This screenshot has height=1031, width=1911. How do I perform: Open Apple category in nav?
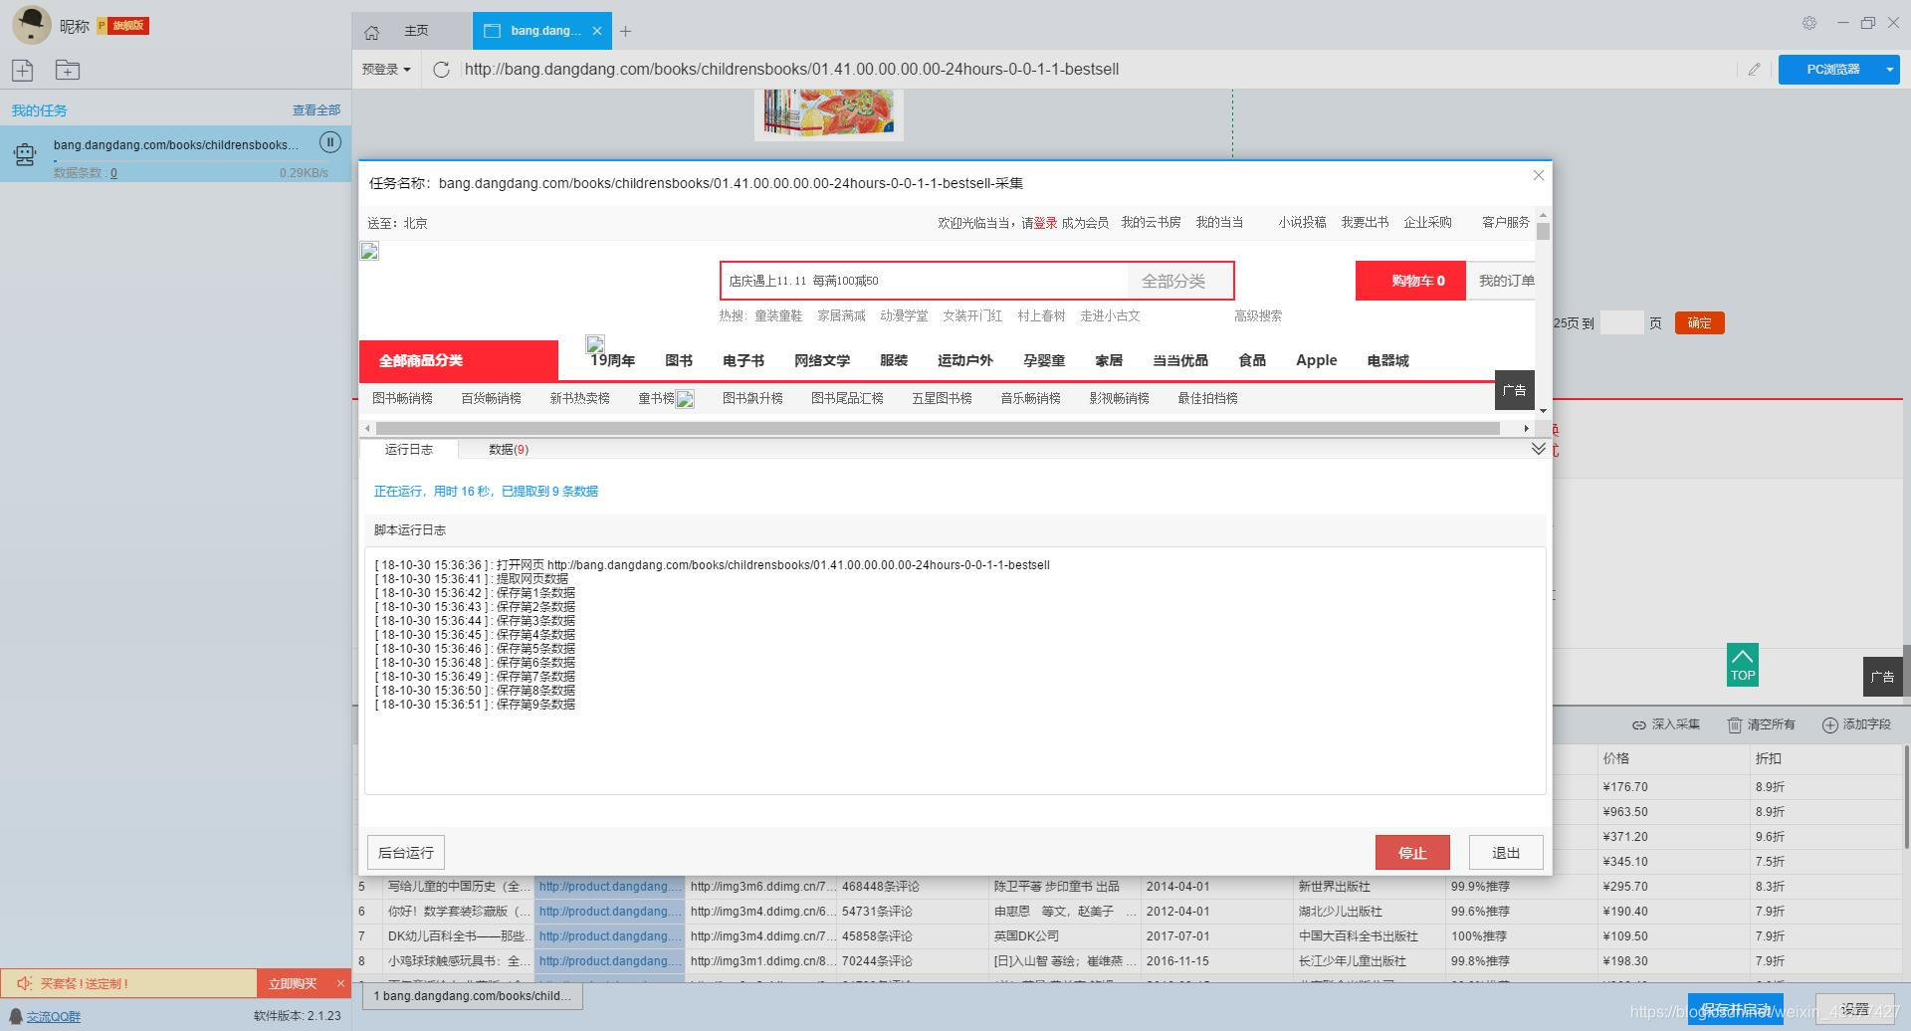[x=1316, y=360]
